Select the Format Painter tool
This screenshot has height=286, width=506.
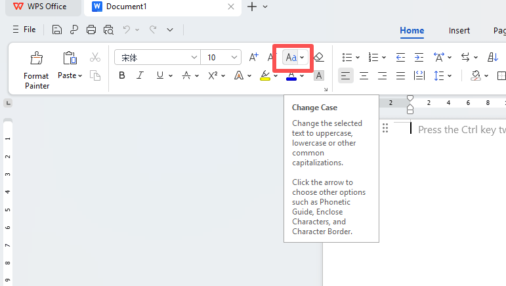tap(37, 70)
